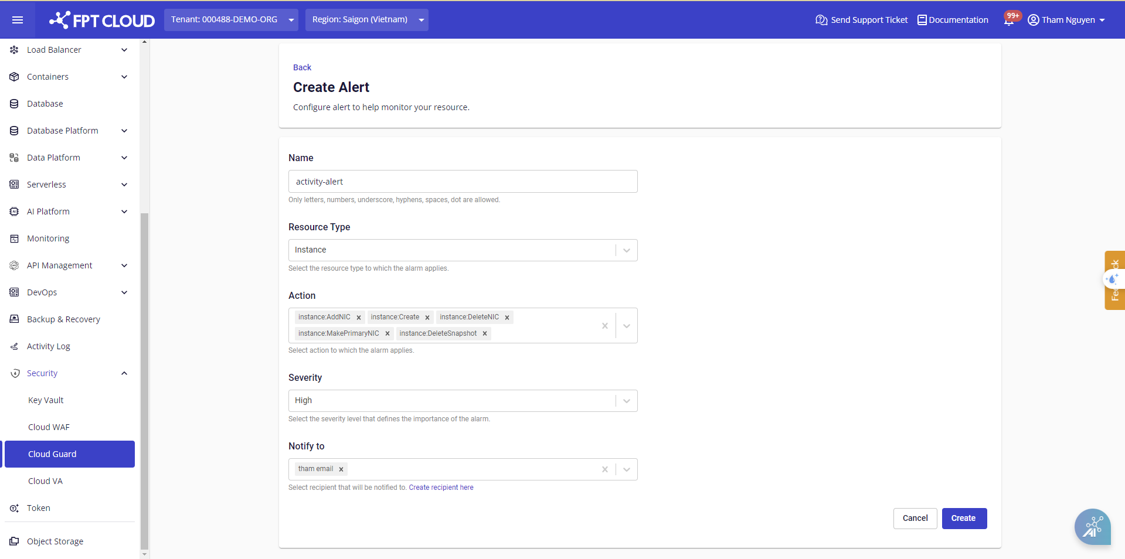The height and width of the screenshot is (559, 1125).
Task: Click the alert Name input field
Action: [463, 182]
